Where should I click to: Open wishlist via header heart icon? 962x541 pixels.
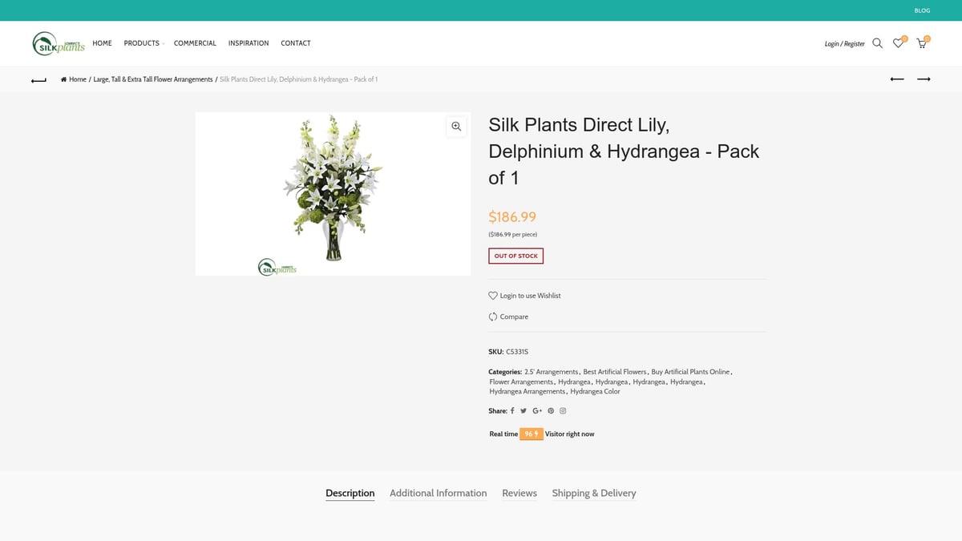click(898, 43)
